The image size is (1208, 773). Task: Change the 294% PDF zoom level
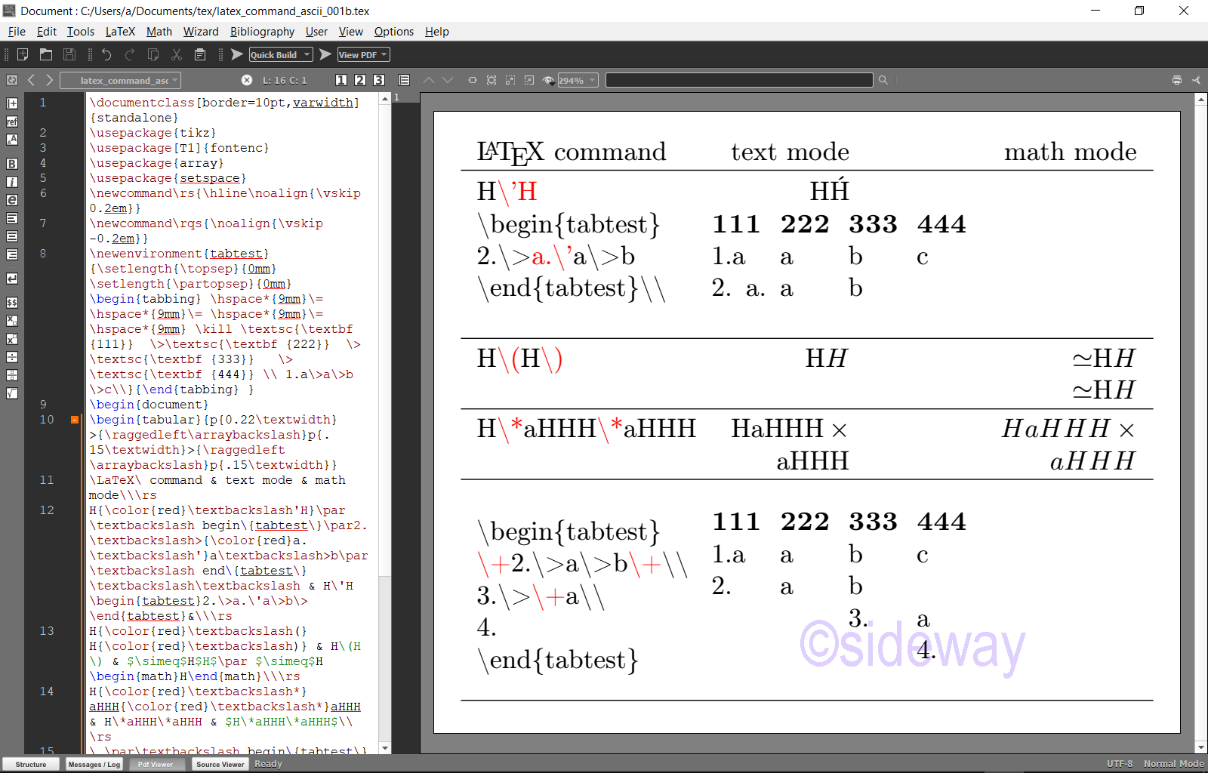coord(578,79)
